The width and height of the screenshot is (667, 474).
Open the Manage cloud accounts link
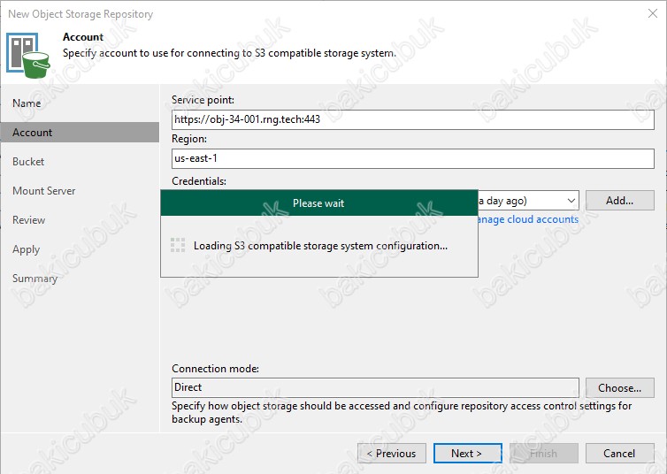[x=528, y=219]
